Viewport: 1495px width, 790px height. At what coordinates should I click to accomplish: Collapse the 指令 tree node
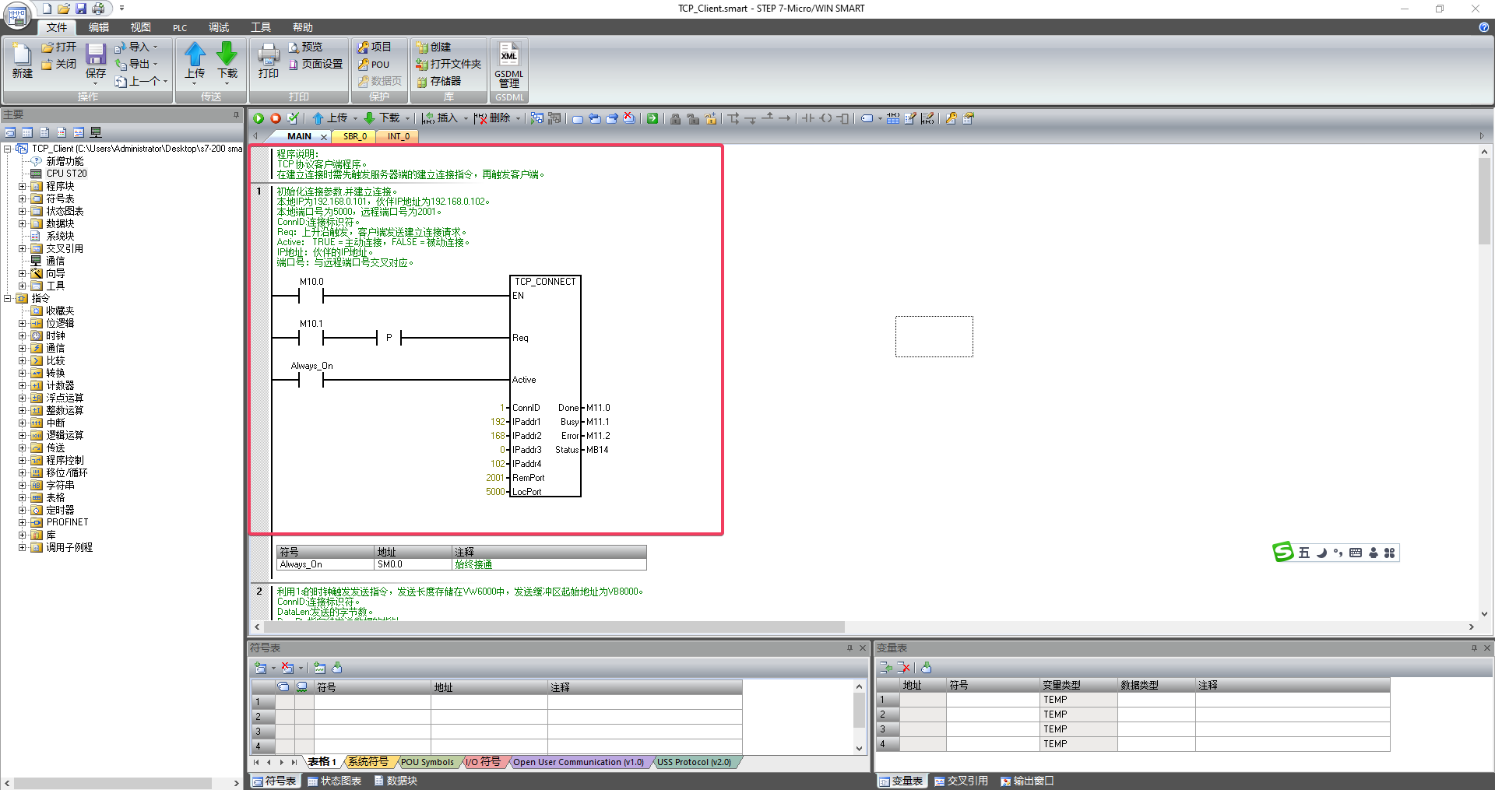pyautogui.click(x=8, y=298)
